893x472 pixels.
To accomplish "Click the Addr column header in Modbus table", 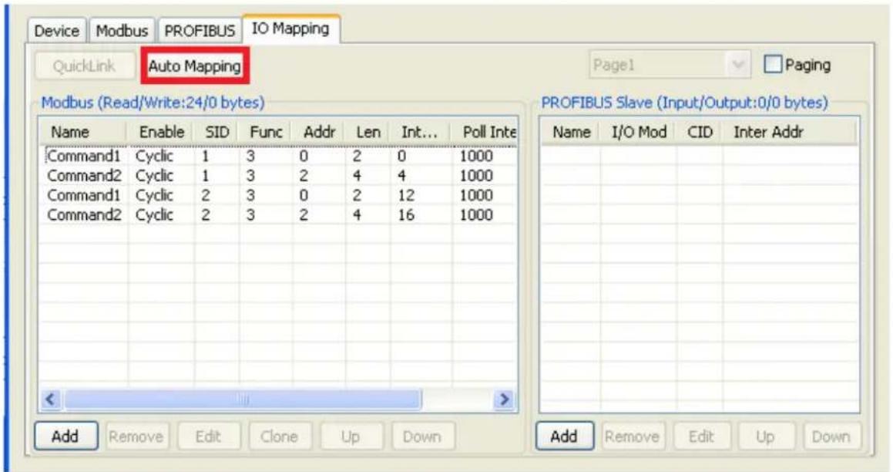I will point(319,132).
